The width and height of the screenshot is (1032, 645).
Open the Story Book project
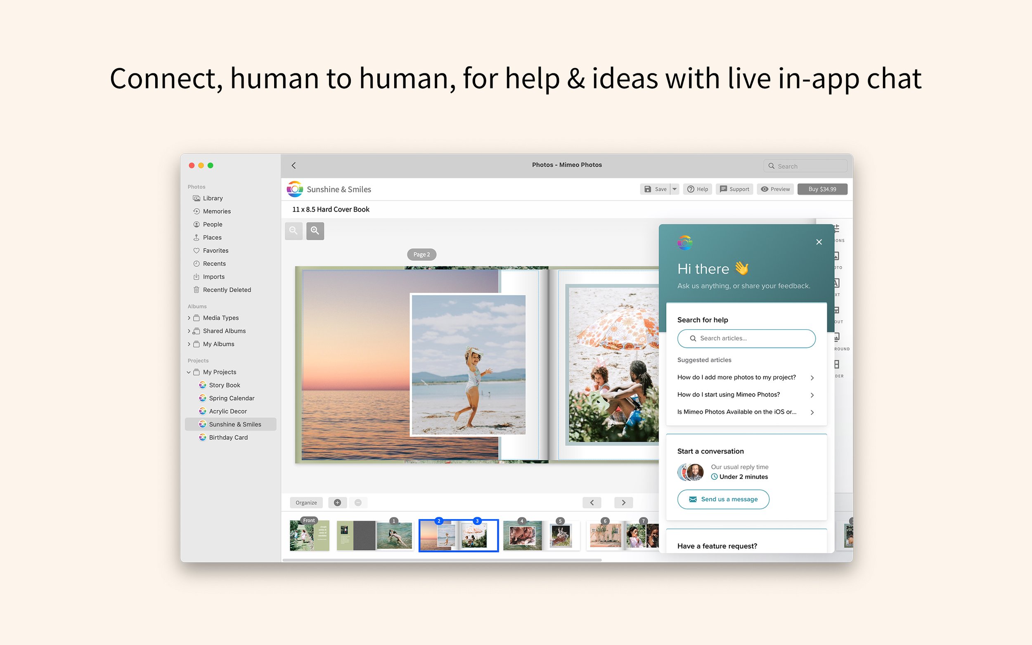click(x=225, y=385)
